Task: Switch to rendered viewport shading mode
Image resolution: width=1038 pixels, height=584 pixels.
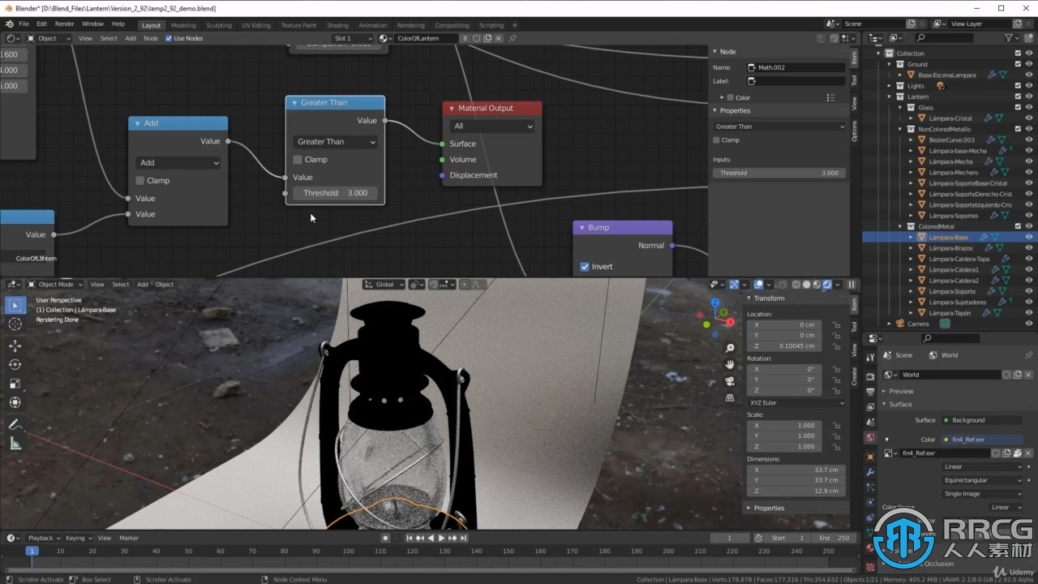Action: [827, 285]
